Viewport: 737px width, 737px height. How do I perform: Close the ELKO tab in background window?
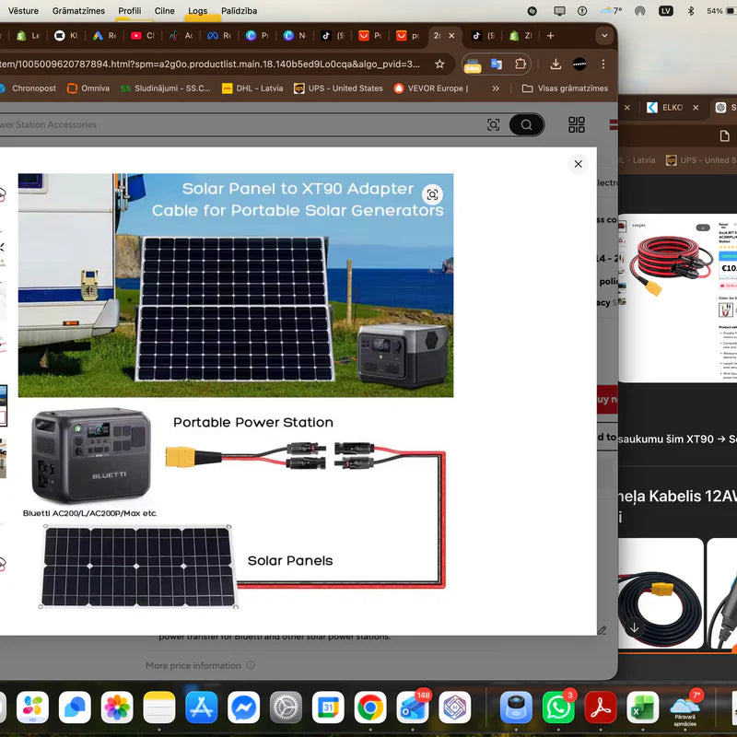pos(696,108)
